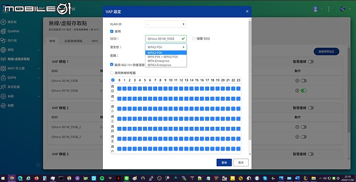Click the 週六 hour 23 schedule cell

click(x=238, y=149)
